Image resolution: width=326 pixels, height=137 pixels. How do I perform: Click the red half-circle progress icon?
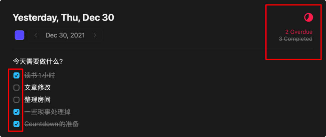pos(308,18)
